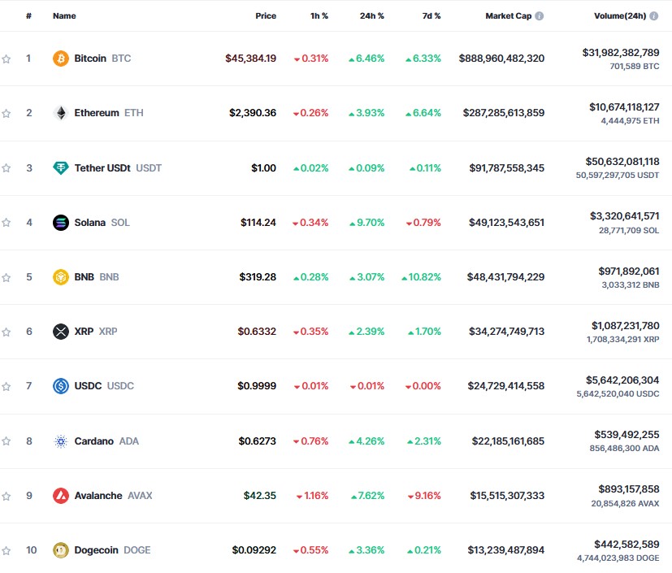Click USDC's 24h volume value
Viewport: 672px width, 573px height.
coord(621,380)
